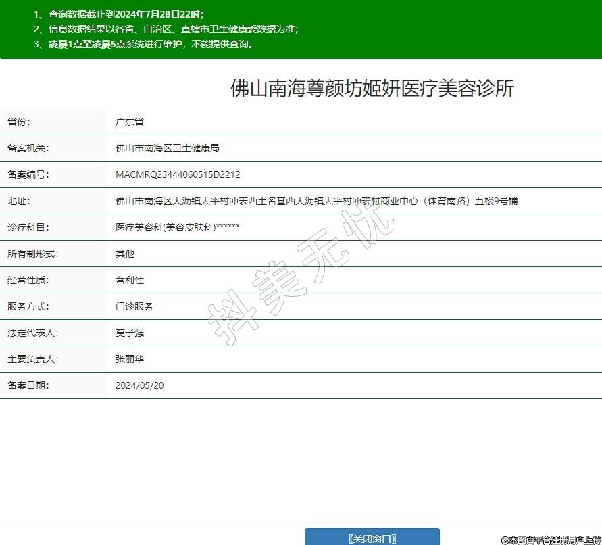Viewport: 602px width, 545px height.
Task: Select the filing date 2024/05/20
Action: click(x=140, y=385)
